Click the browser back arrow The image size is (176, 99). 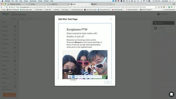coord(2,7)
